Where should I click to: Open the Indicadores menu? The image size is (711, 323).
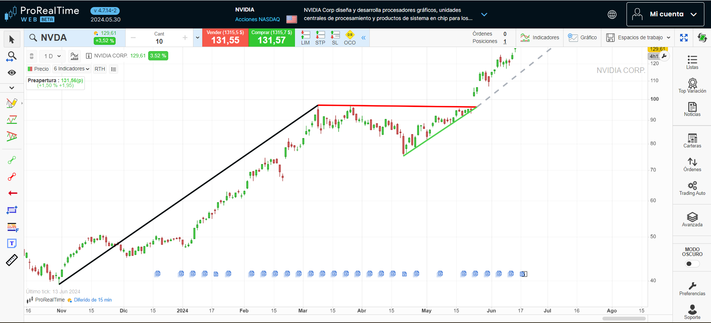tap(539, 38)
